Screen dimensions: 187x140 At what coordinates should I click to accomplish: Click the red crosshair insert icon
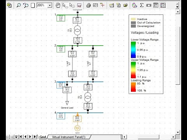pyautogui.click(x=102, y=5)
